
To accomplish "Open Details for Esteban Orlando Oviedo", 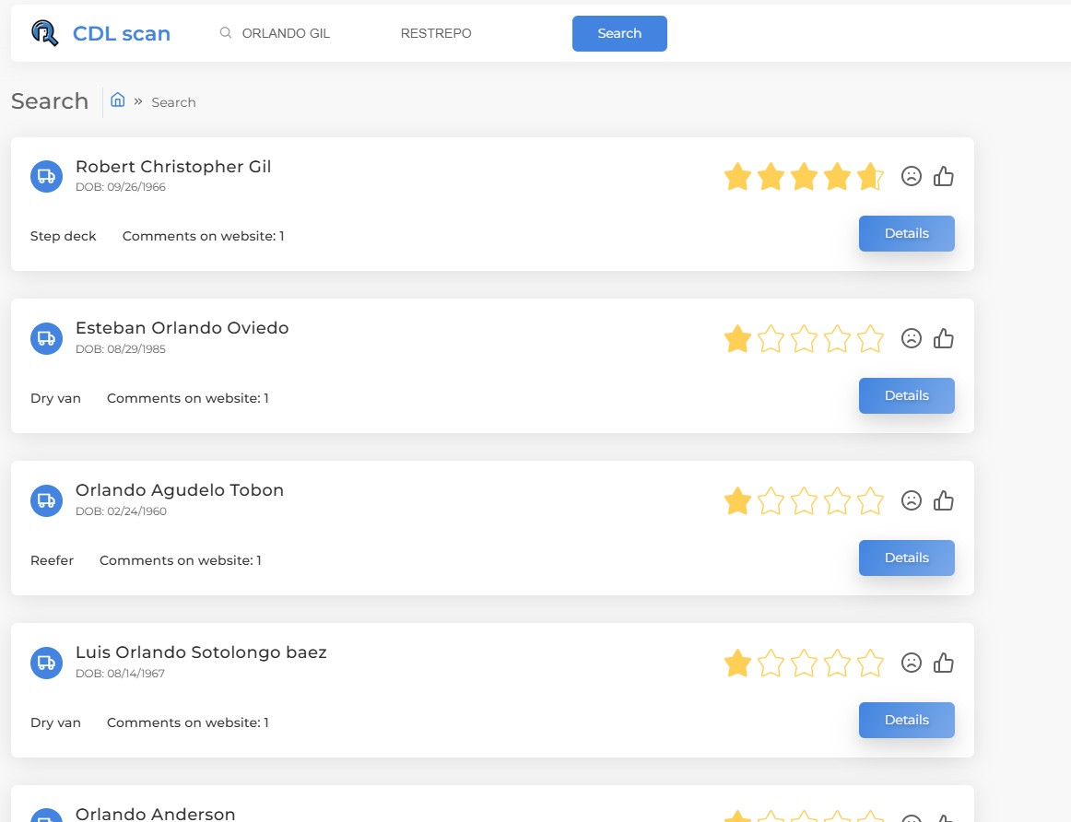I will 906,395.
